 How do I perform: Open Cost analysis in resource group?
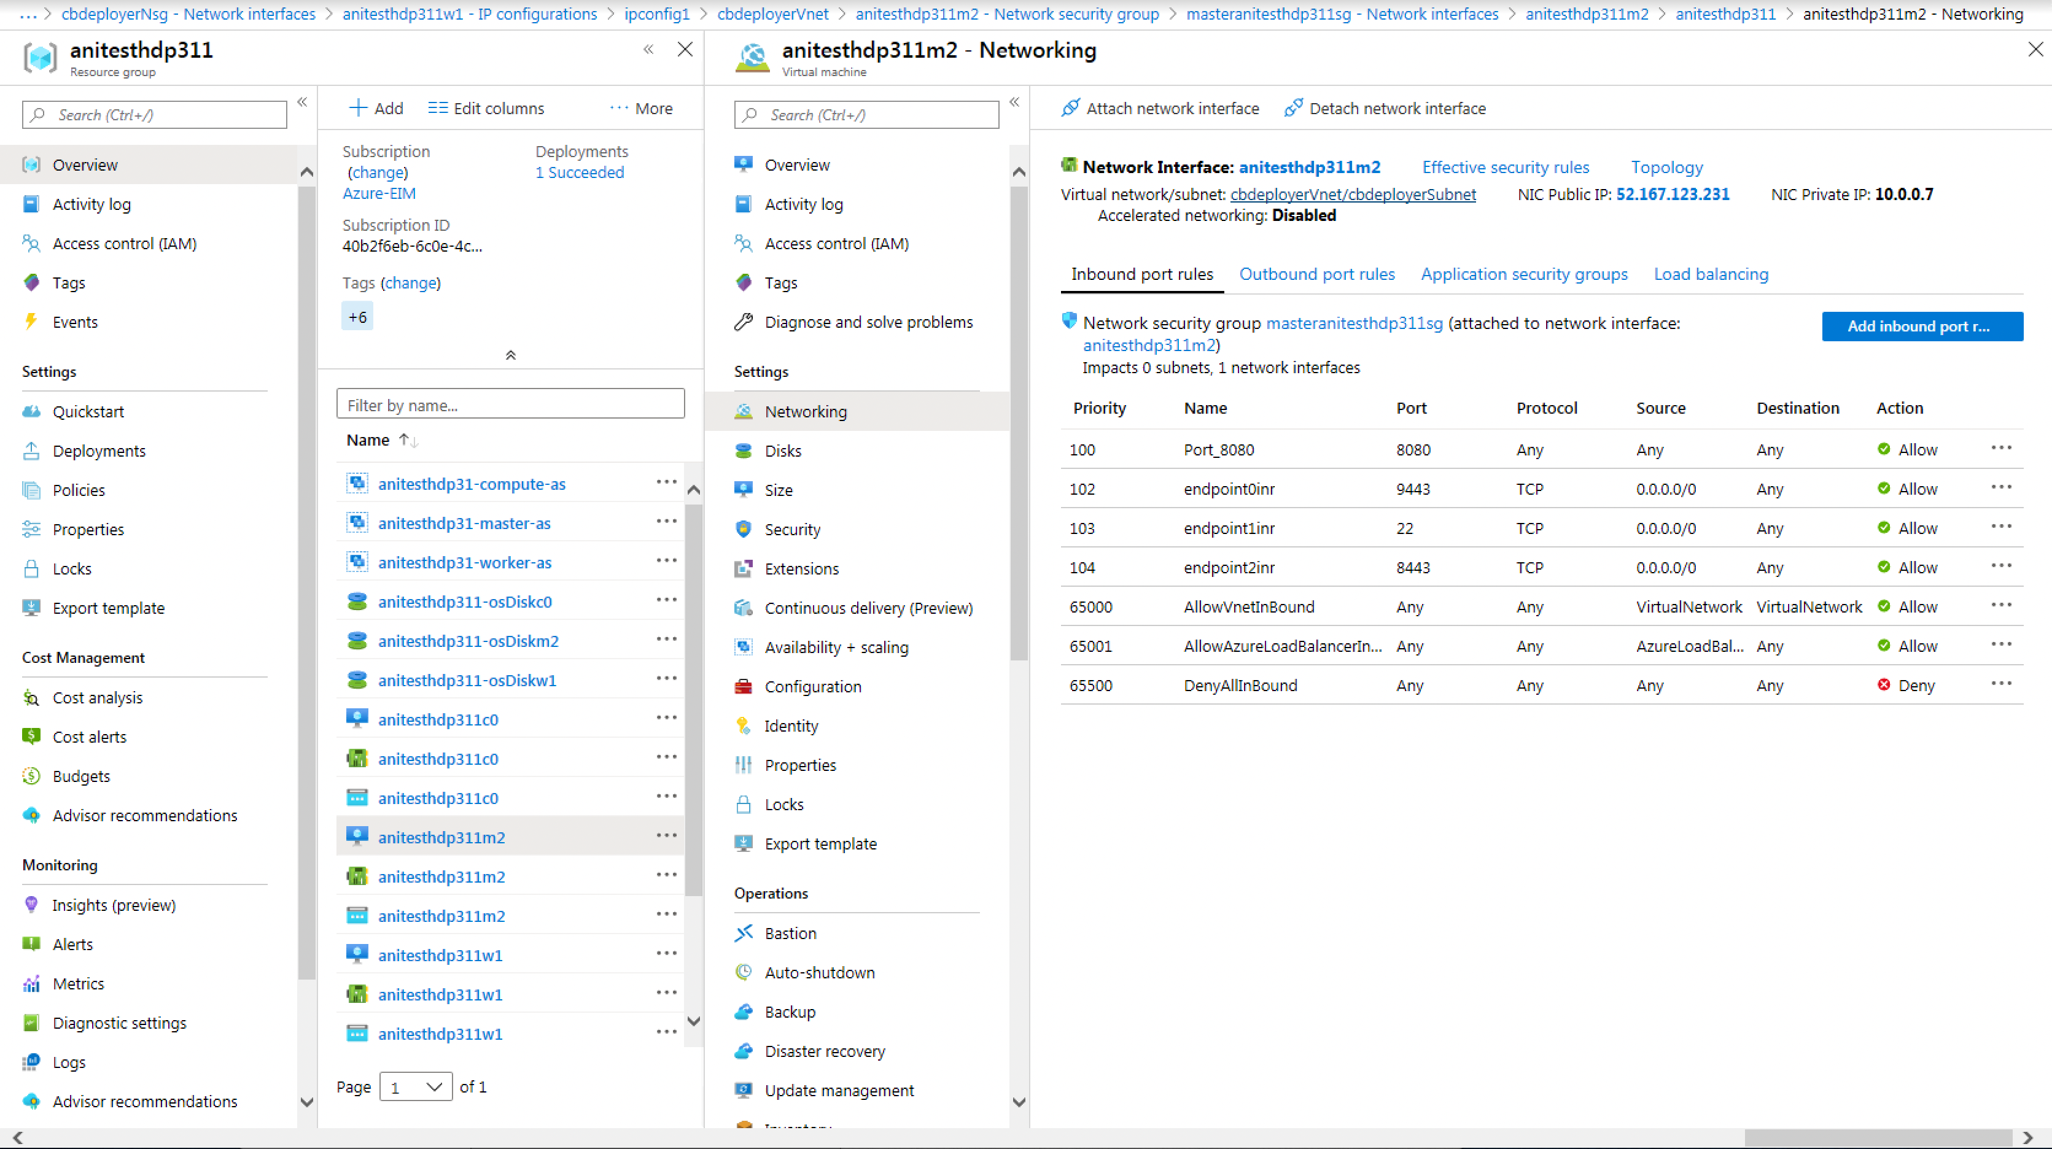[96, 697]
